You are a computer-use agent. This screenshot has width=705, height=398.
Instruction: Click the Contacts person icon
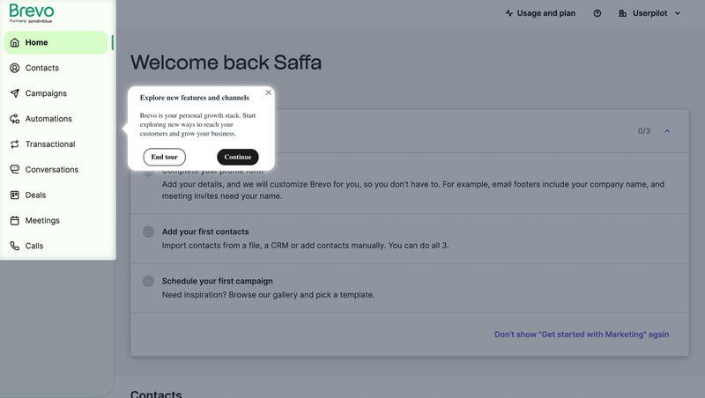click(x=15, y=68)
